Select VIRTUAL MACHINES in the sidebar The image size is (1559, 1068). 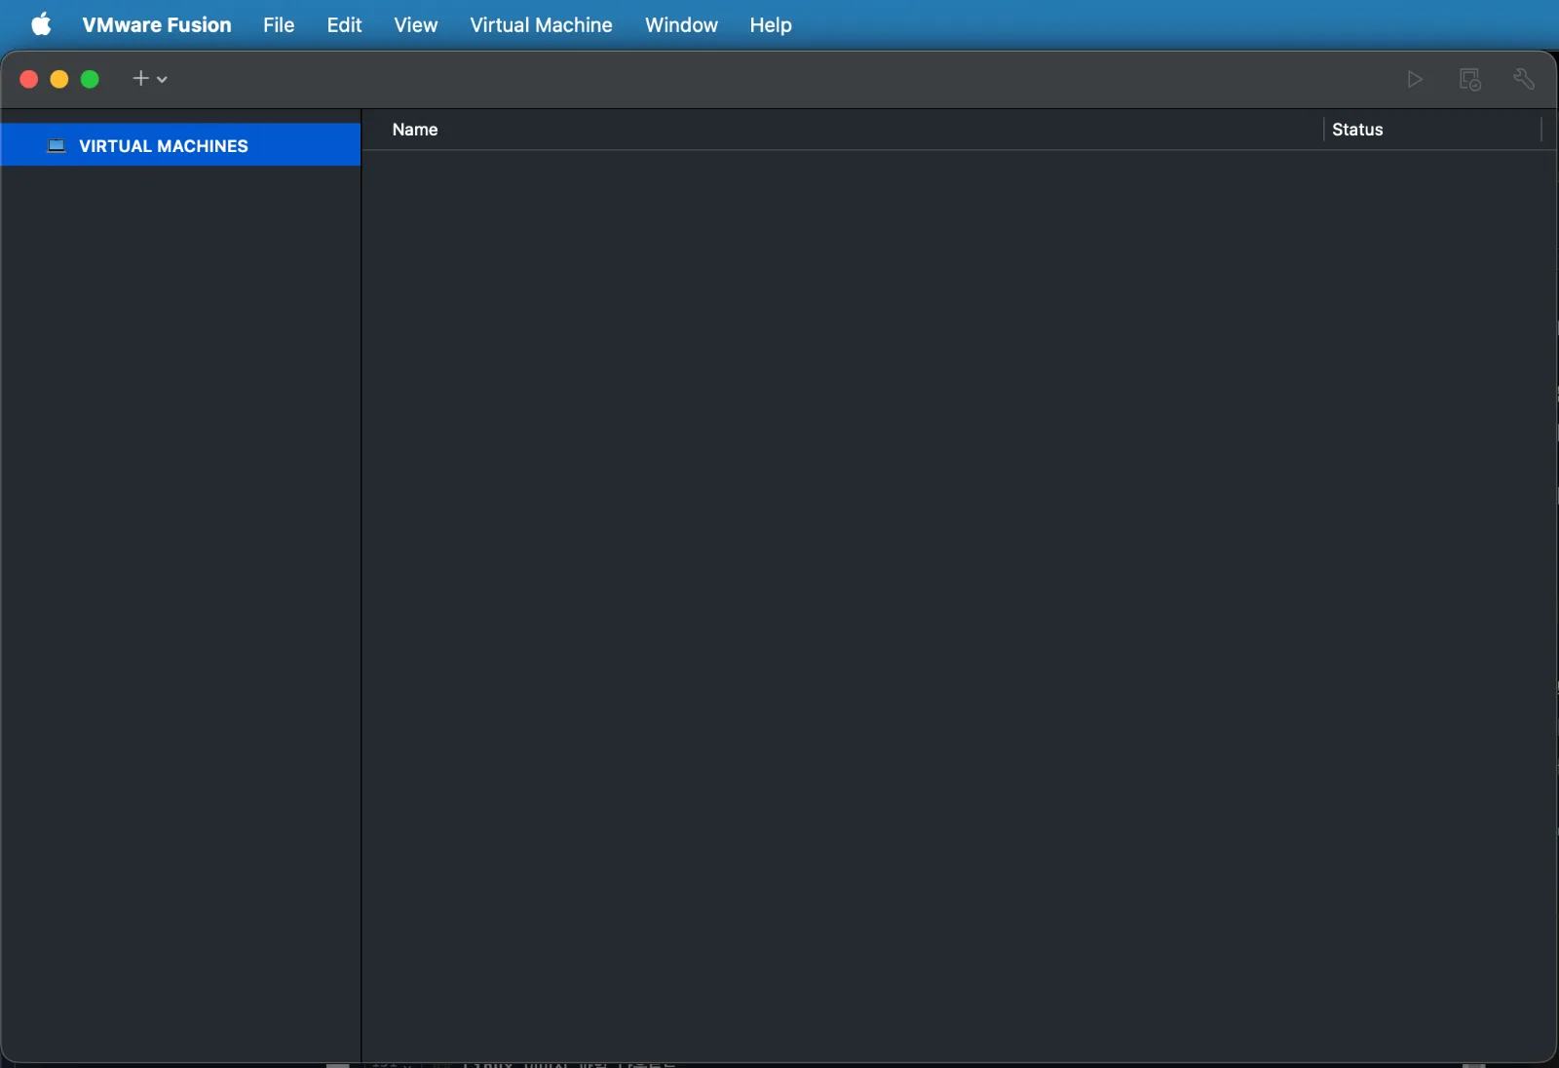click(x=180, y=145)
